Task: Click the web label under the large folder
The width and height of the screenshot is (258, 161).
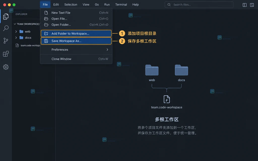Action: click(152, 80)
